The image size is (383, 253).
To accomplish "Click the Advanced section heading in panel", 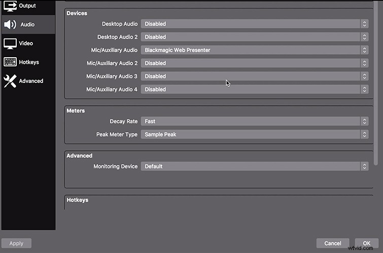I will pos(79,156).
